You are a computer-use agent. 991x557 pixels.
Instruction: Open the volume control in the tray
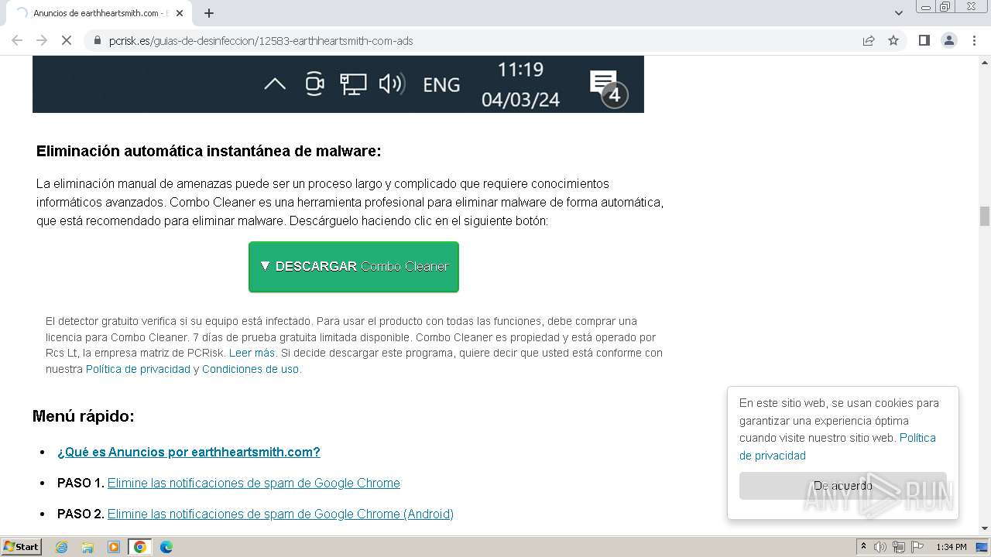pos(880,547)
